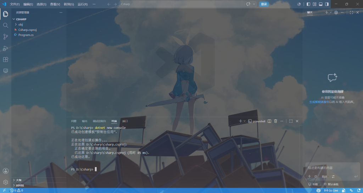This screenshot has height=193, width=363.
Task: Click the VS Code logo icon
Action: 4,4
